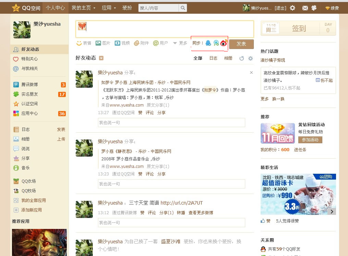Click 换一换 under hot topics
The height and width of the screenshot is (256, 348).
click(278, 99)
